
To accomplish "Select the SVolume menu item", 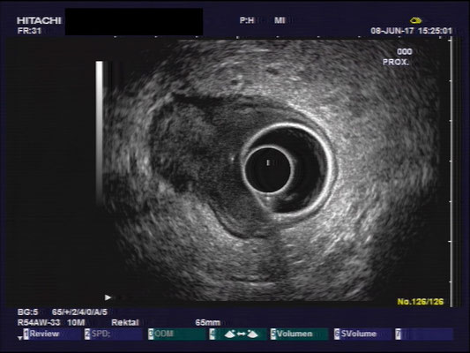I will coord(359,334).
